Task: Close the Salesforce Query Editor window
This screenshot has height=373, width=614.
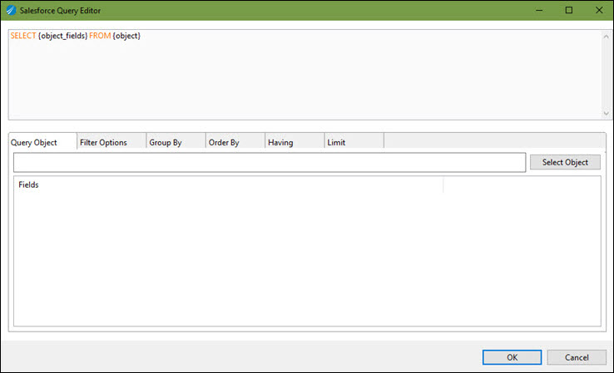Action: tap(599, 10)
